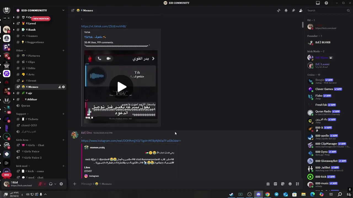Edit Memes channel settings gear
The height and width of the screenshot is (198, 353).
click(x=63, y=87)
